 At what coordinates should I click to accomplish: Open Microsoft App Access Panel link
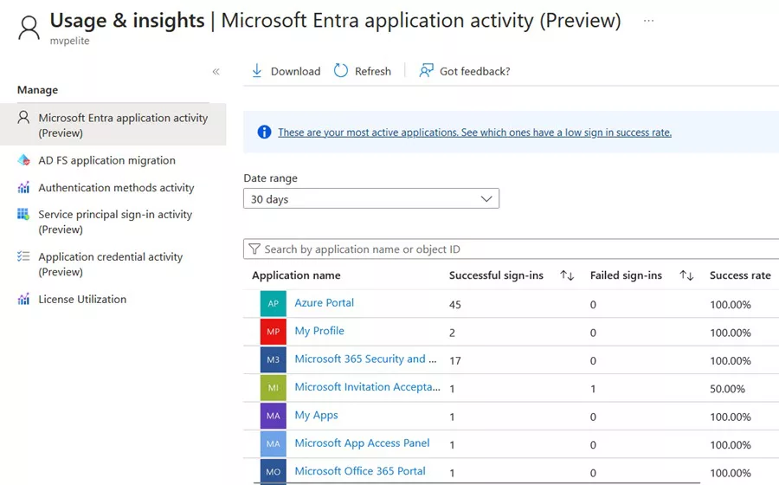click(x=362, y=443)
